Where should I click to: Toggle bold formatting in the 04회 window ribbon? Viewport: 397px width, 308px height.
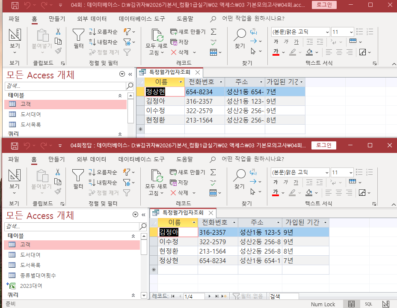276,42
